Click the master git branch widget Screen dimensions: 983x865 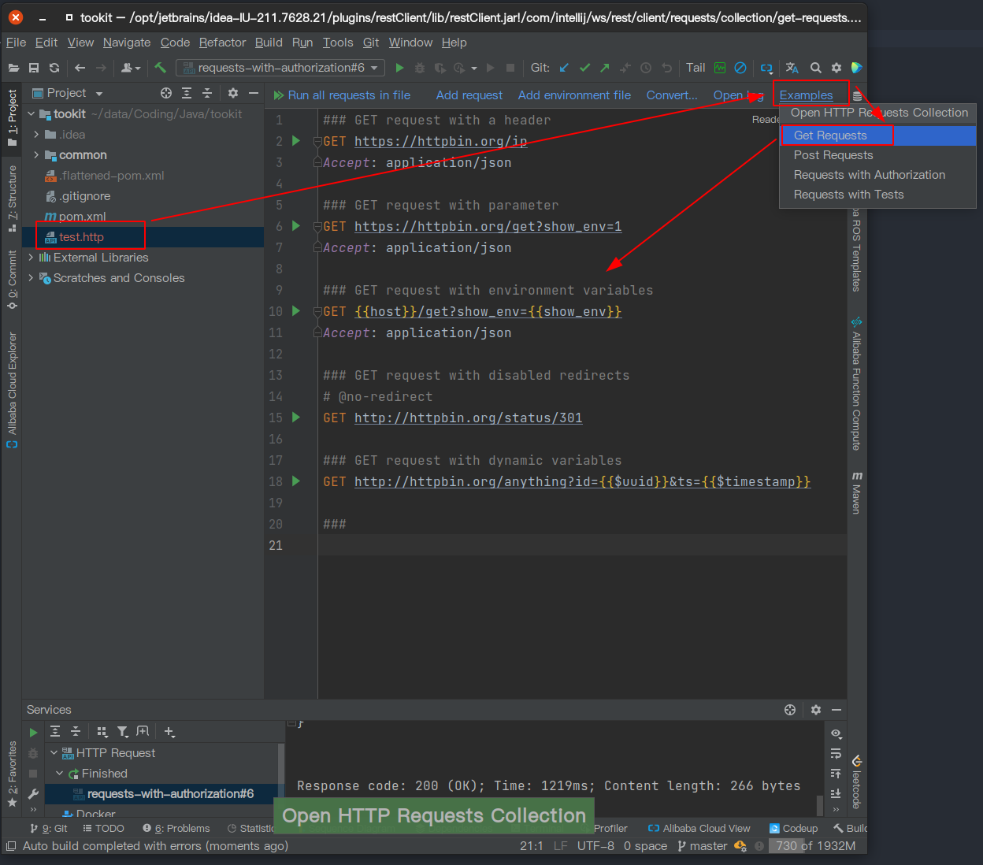pyautogui.click(x=702, y=846)
